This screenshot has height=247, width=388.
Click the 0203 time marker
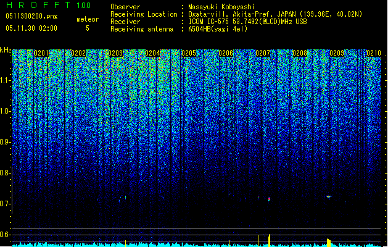(115, 53)
